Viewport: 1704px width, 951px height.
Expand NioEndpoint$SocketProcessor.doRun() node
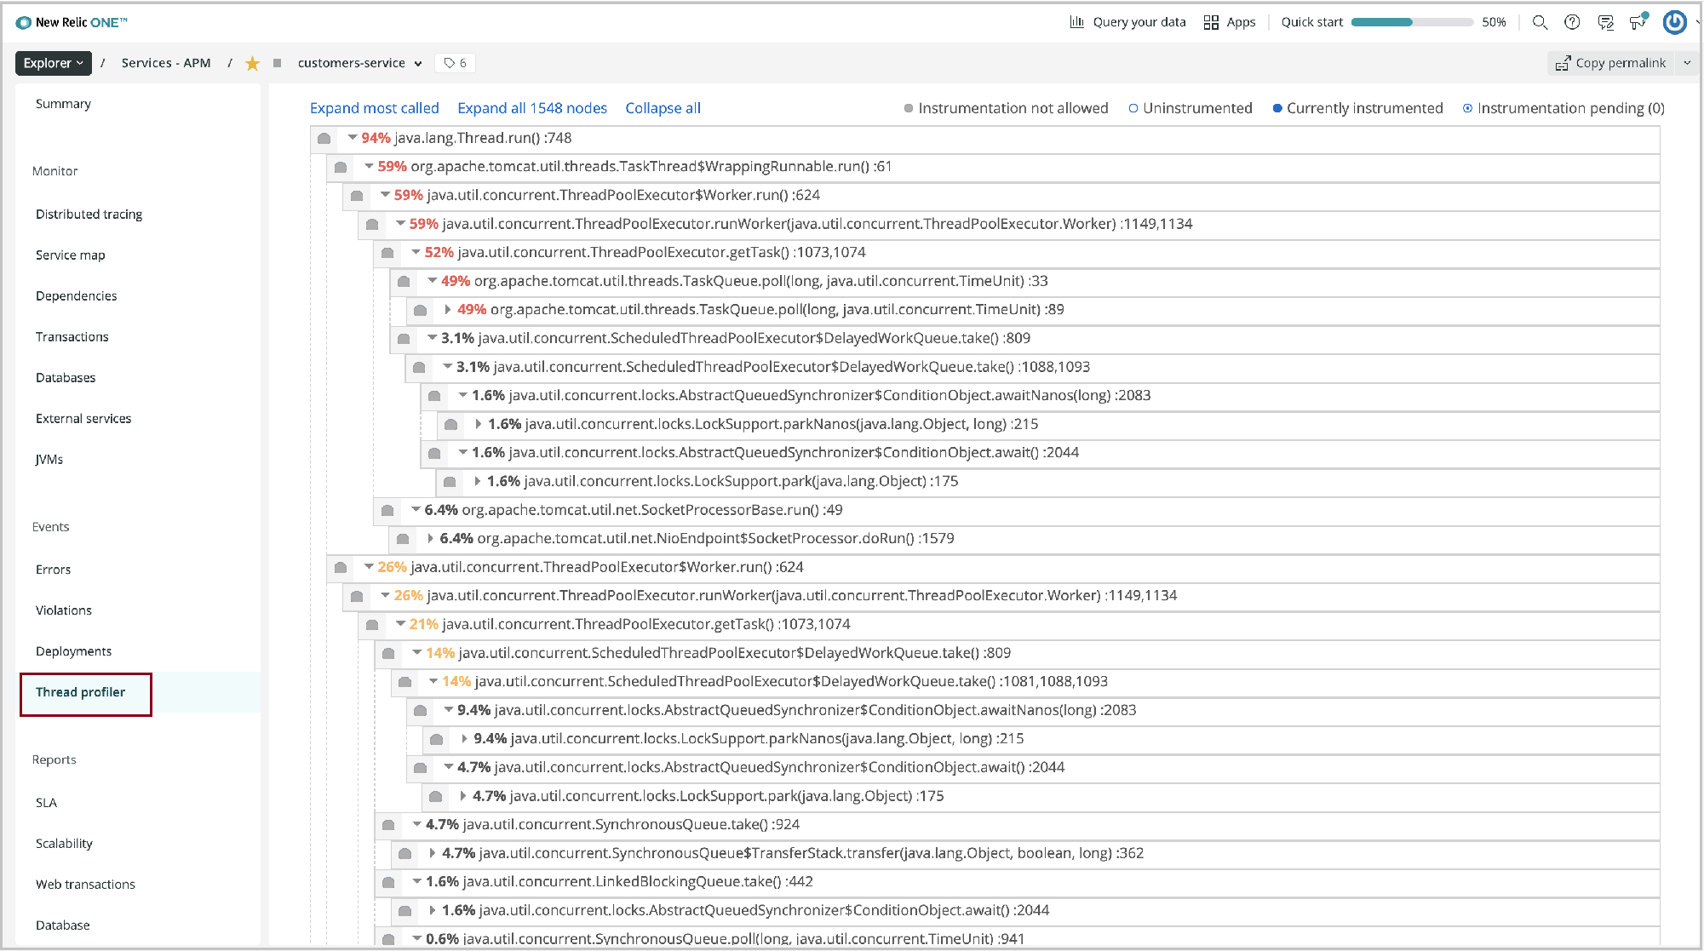point(431,538)
